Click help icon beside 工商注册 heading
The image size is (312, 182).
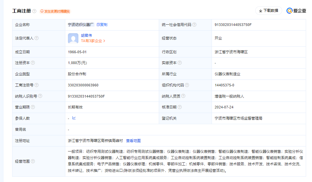[x=34, y=11]
